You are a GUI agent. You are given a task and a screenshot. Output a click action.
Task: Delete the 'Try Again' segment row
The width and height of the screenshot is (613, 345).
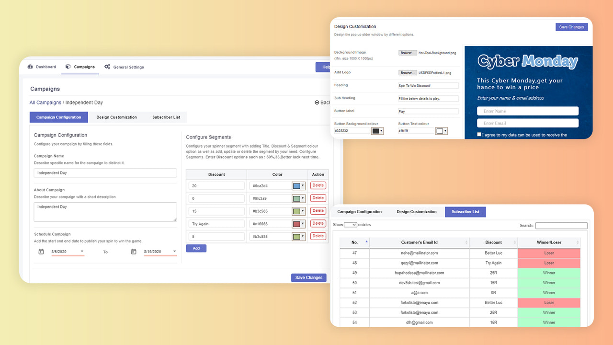(x=318, y=223)
